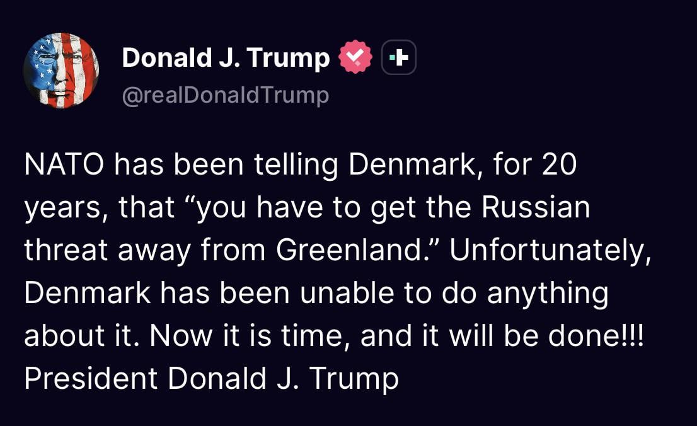
Task: Click the word "Unfortunately" in the post
Action: click(549, 250)
